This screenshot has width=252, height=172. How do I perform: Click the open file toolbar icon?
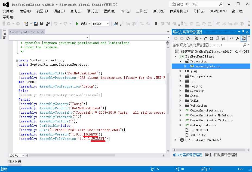[36, 24]
